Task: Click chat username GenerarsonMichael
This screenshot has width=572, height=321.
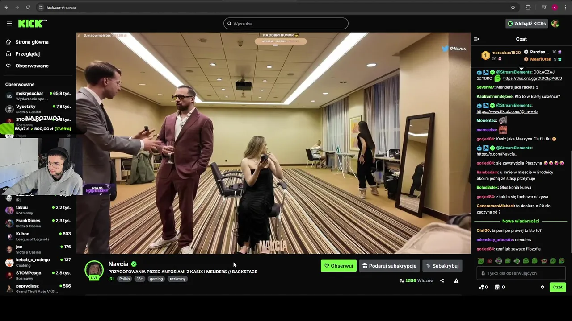Action: click(x=495, y=206)
